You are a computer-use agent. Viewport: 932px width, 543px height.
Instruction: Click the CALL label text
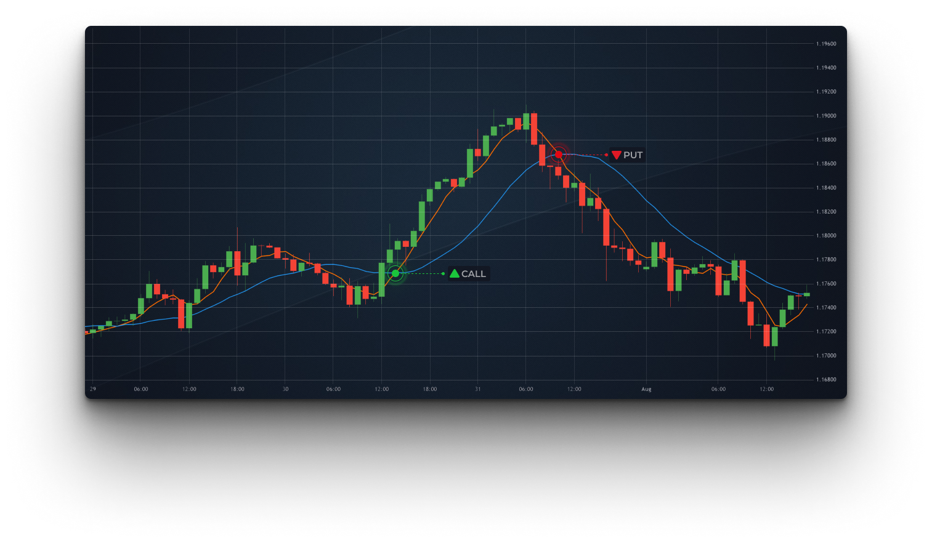pyautogui.click(x=474, y=274)
